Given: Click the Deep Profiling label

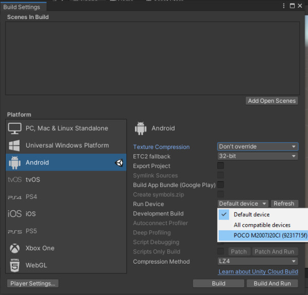Looking at the screenshot, I should tap(152, 233).
